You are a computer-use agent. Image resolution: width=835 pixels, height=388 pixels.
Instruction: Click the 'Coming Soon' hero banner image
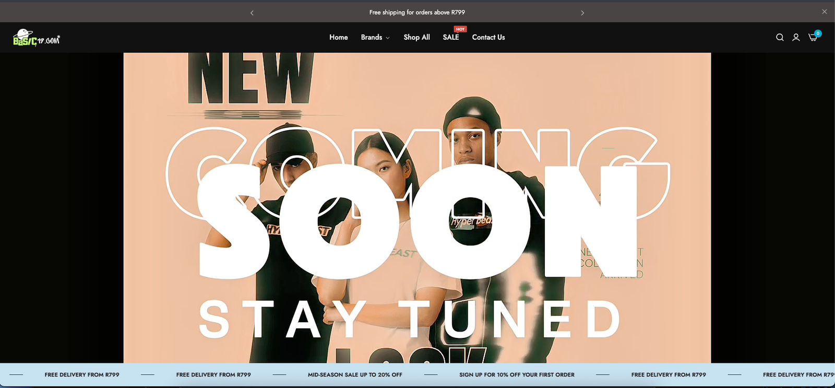coord(417,209)
